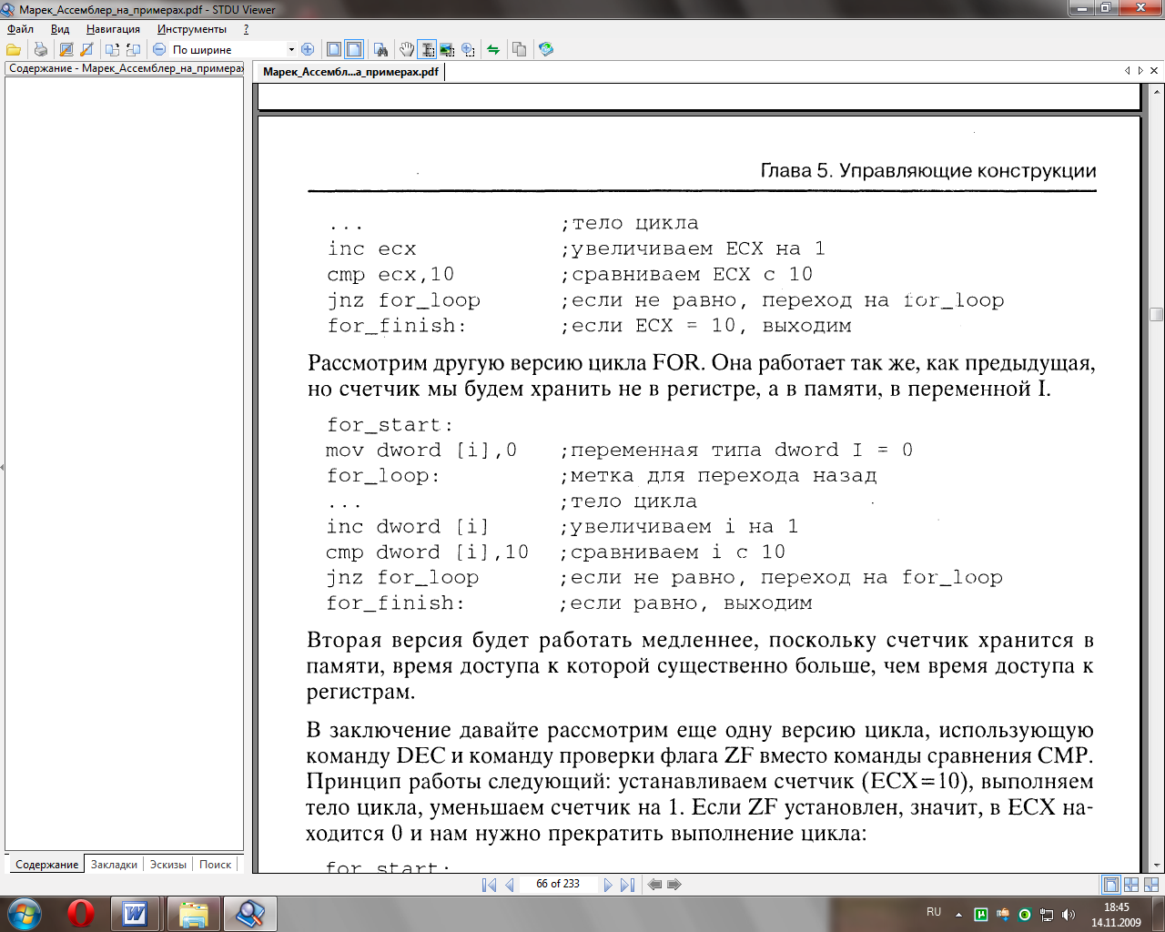Open the Навигация menu
Viewport: 1165px width, 932px height.
[113, 29]
